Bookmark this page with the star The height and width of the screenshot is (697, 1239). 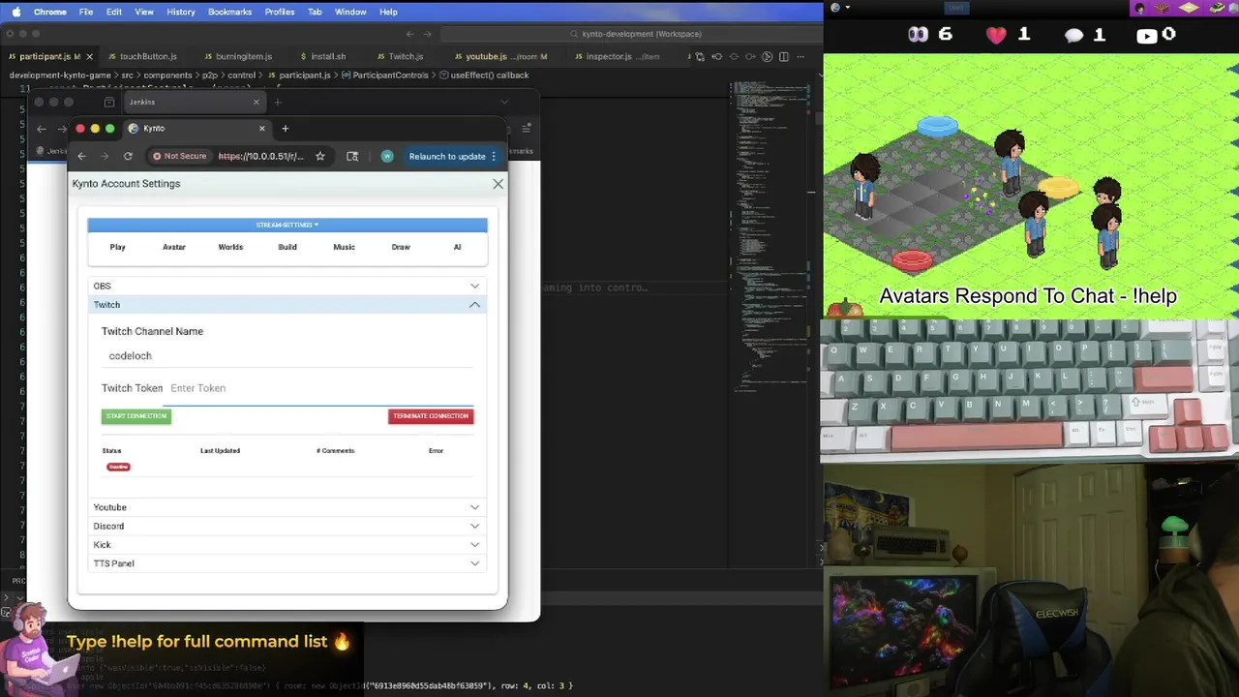pos(320,156)
